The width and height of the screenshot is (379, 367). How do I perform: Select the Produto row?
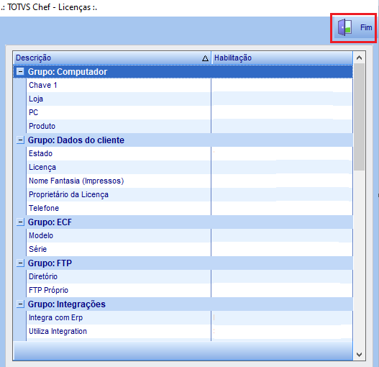tap(190, 126)
